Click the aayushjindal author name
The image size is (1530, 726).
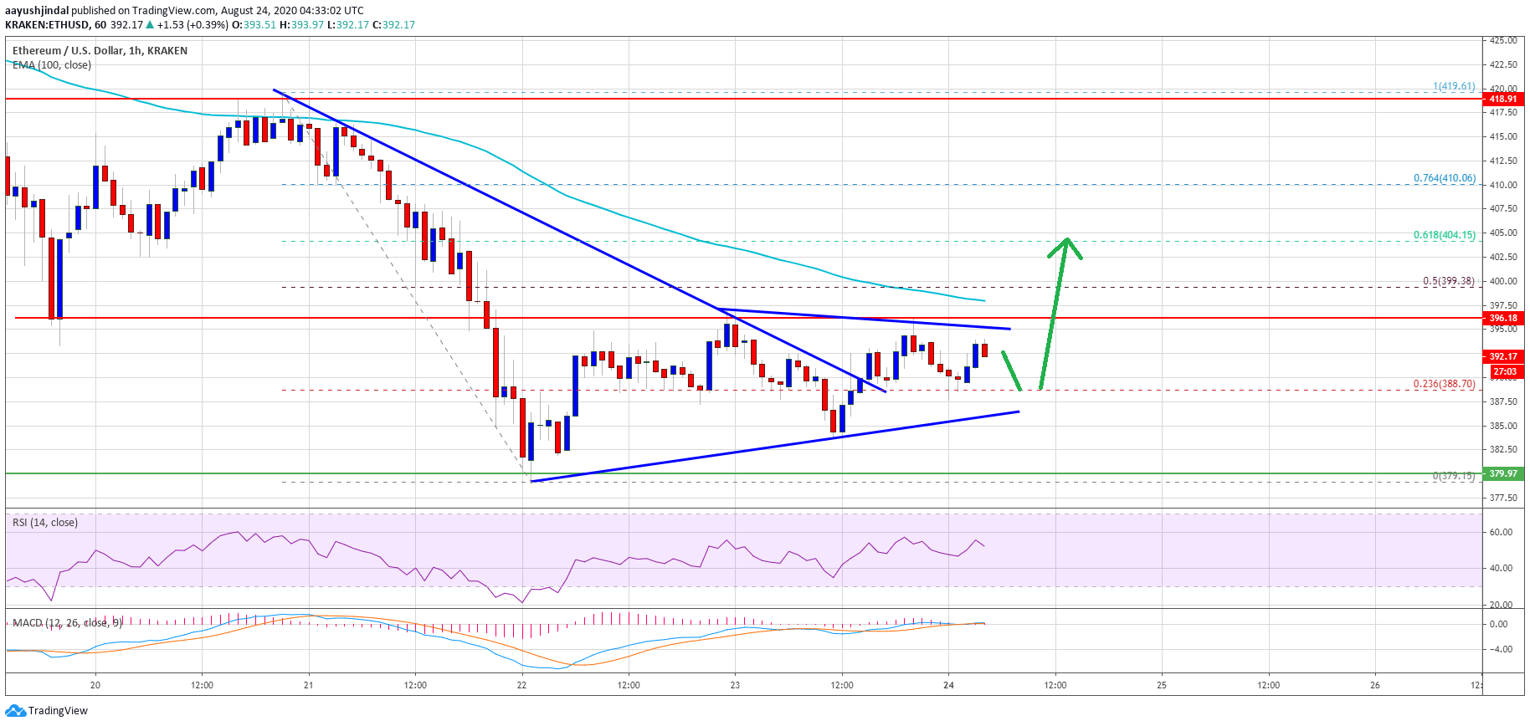pyautogui.click(x=37, y=11)
